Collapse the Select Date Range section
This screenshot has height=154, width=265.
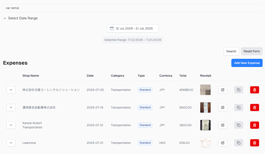(x=20, y=18)
